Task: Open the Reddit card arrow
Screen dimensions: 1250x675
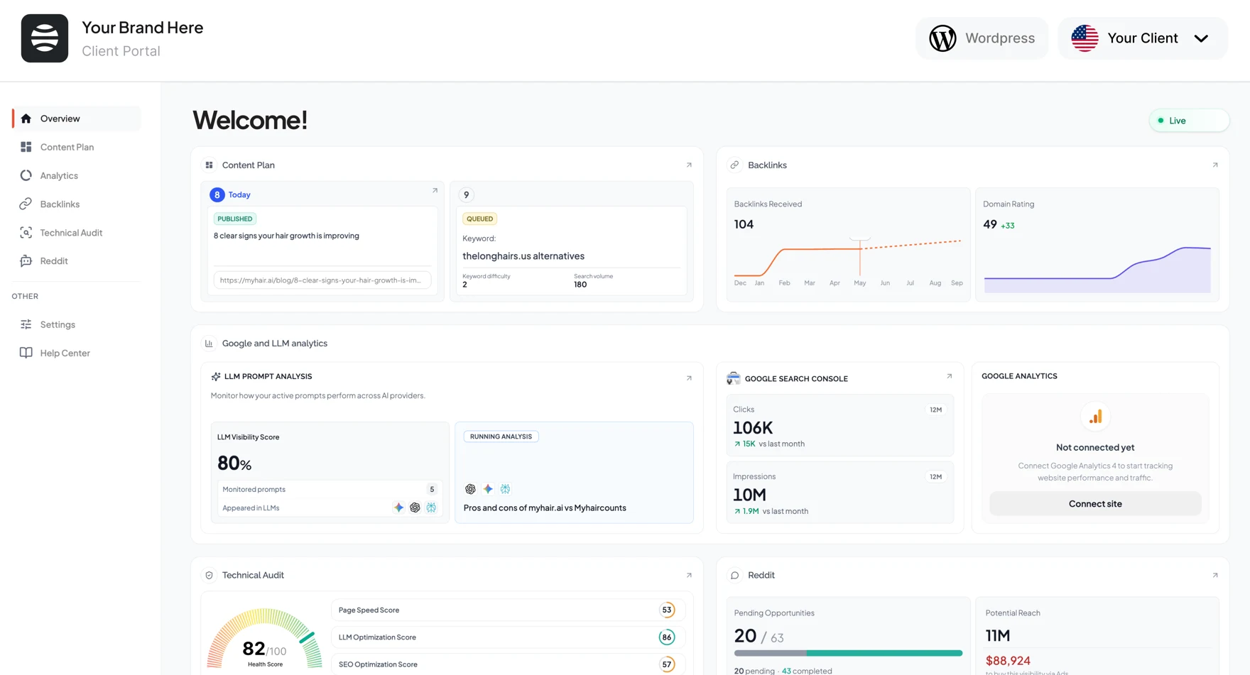Action: click(x=1215, y=575)
